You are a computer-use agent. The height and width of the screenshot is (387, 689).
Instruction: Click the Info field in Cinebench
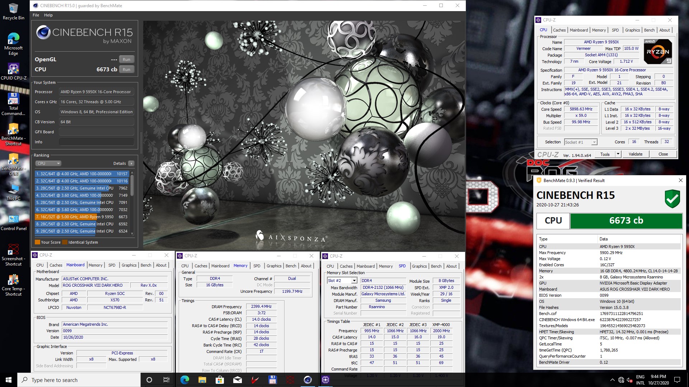(x=97, y=142)
